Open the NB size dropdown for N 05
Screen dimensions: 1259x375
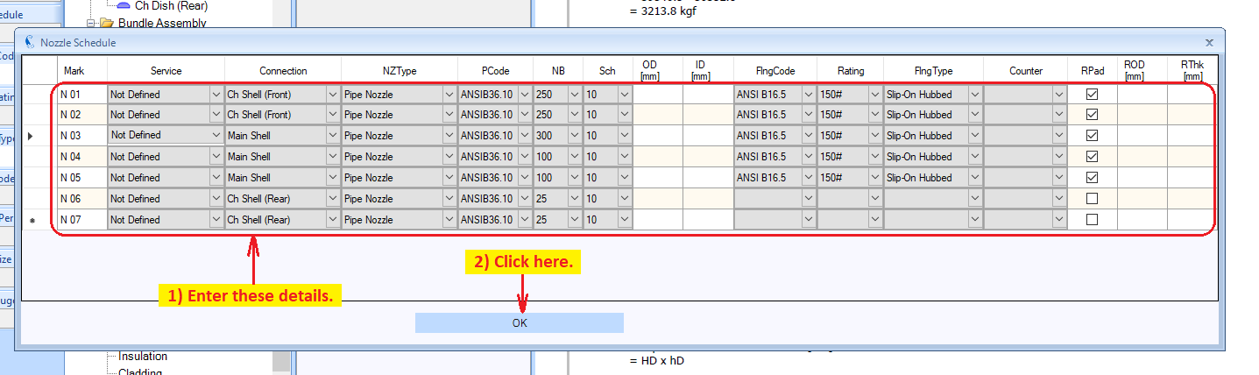click(x=574, y=178)
